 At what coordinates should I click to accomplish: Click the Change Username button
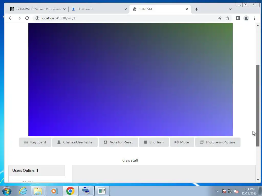click(75, 142)
